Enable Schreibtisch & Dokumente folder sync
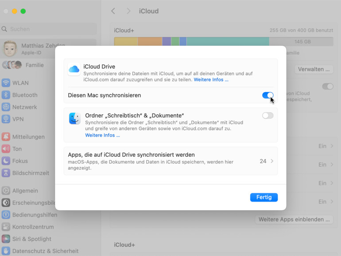Image resolution: width=341 pixels, height=256 pixels. pyautogui.click(x=268, y=116)
